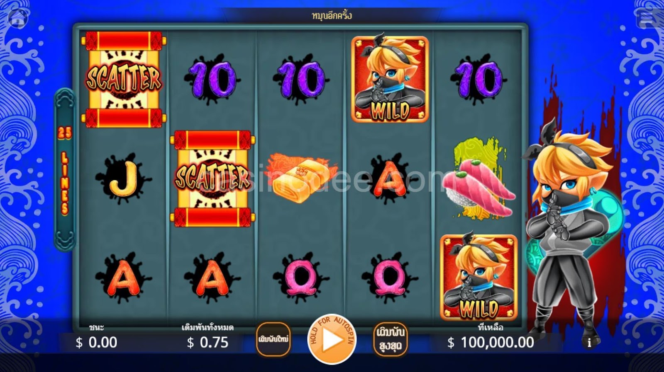664x372 pixels.
Task: Click the tamago sushi symbol in middle reel
Action: pos(302,178)
